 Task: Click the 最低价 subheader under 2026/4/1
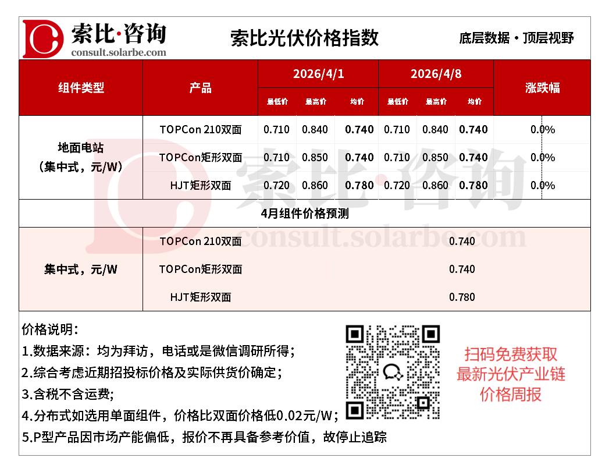[277, 102]
